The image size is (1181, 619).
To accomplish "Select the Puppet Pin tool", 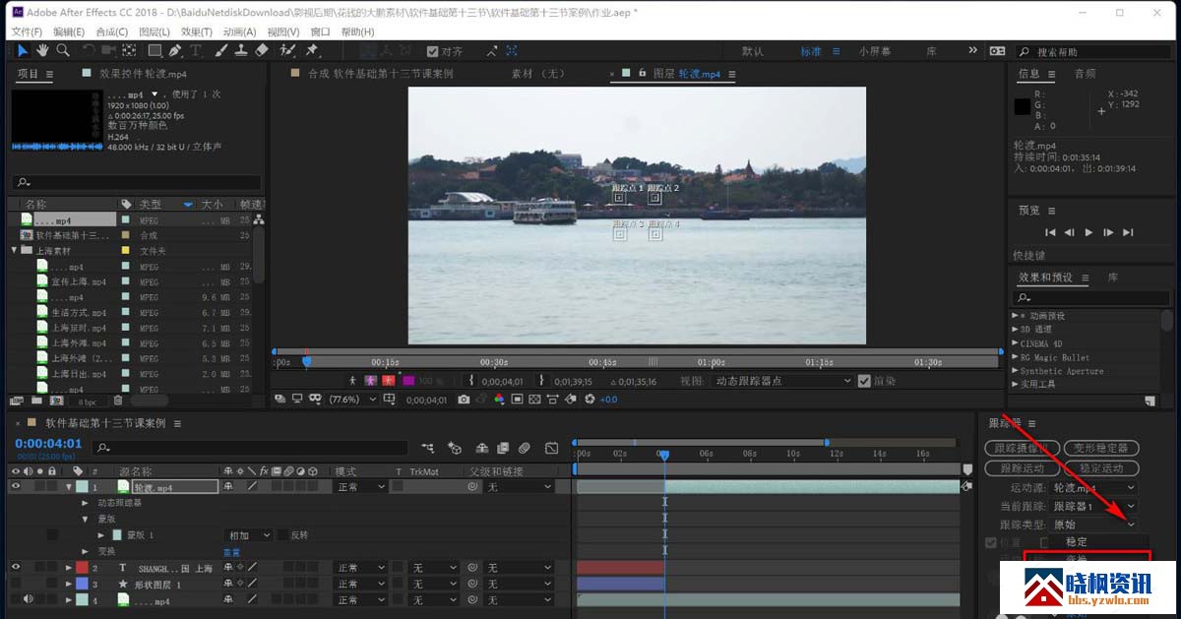I will [311, 51].
